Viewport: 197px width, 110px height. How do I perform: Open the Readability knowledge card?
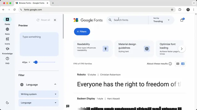coord(93,49)
